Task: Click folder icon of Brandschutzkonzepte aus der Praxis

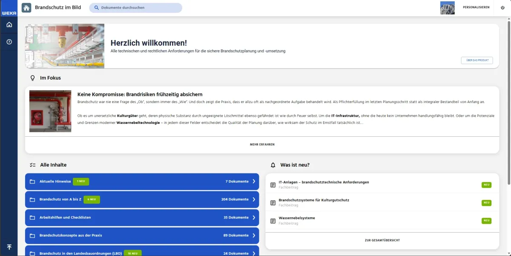Action: [x=32, y=235]
